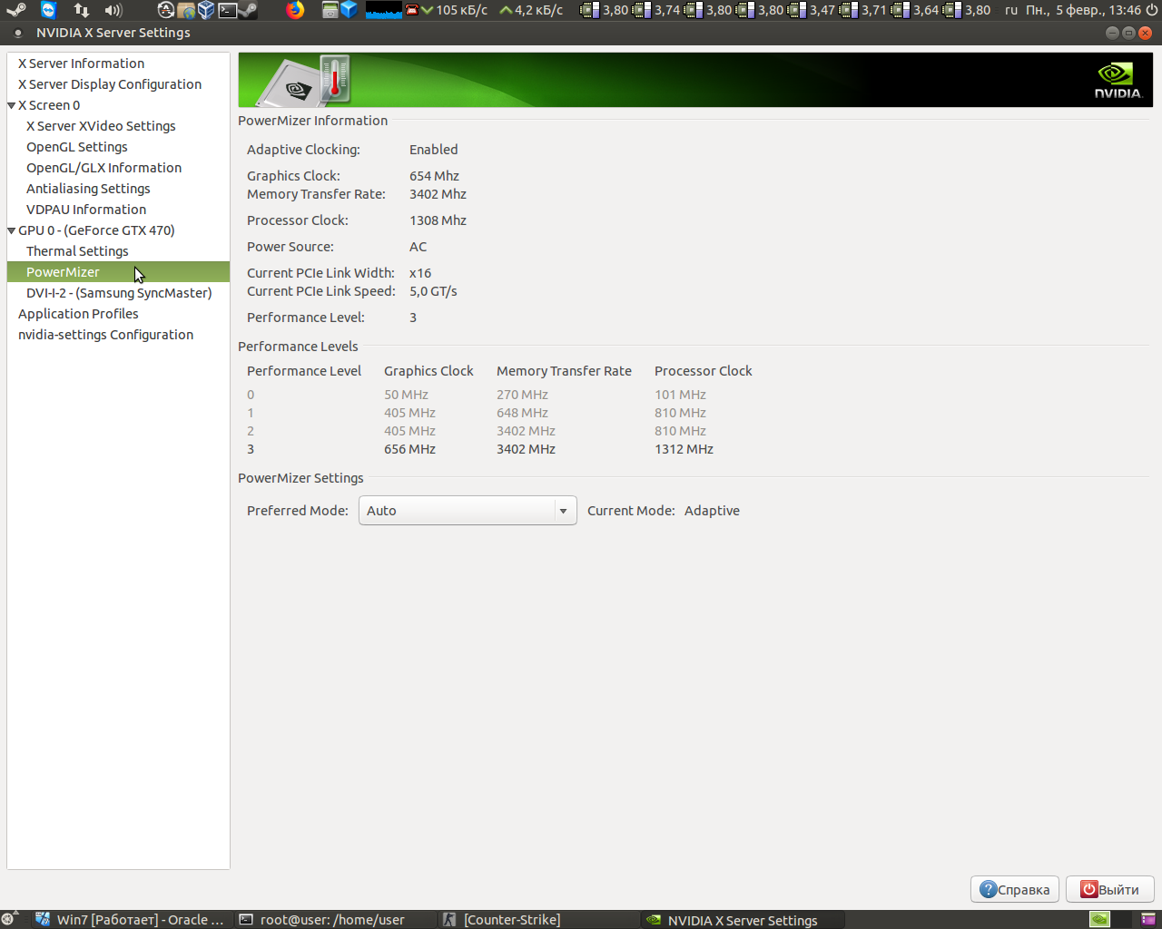Open X Server Display Configuration
Screen dimensions: 1162x929
click(110, 84)
